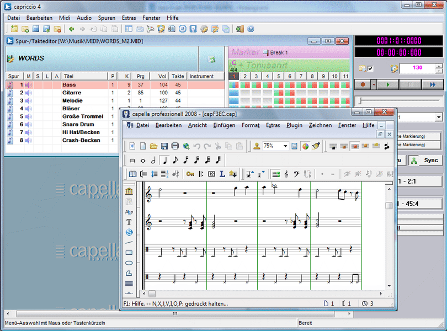The height and width of the screenshot is (331, 447).
Task: Open the Plugin menu in capella
Action: point(294,125)
